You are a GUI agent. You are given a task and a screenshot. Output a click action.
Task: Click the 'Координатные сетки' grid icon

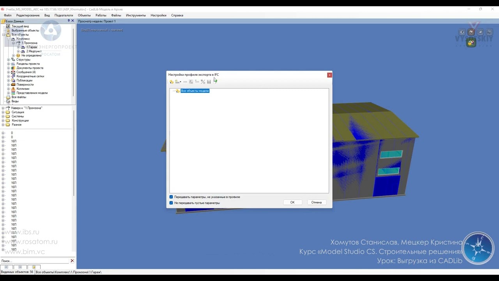coord(13,76)
